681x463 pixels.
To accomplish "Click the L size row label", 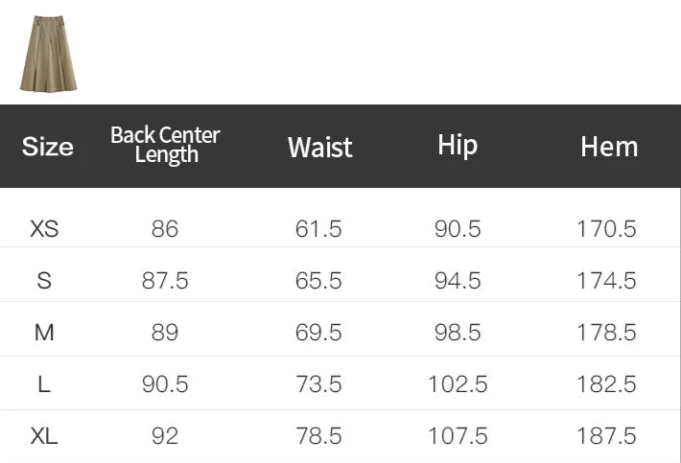I will (x=44, y=384).
